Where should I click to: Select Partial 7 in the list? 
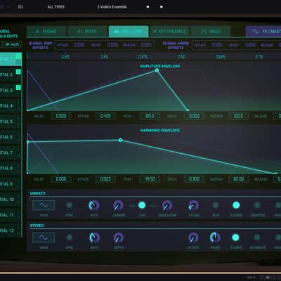point(11,152)
